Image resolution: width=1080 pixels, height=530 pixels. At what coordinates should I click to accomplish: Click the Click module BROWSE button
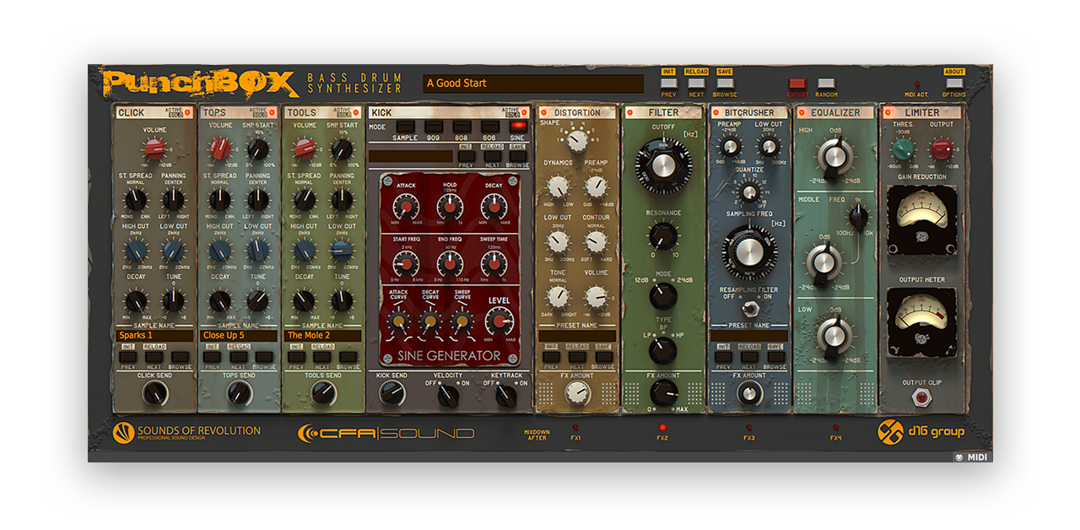tap(181, 357)
